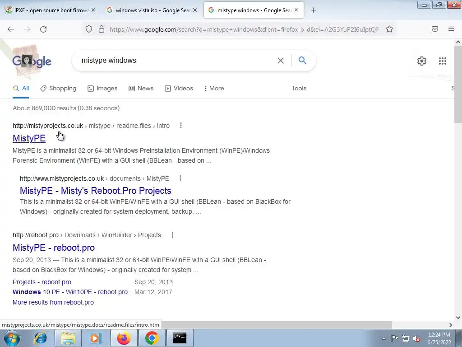
Task: Open MistyPE - Misty's Reboot.Pro Projects link
Action: click(x=96, y=191)
